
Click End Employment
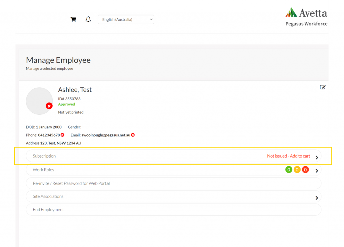point(174,210)
